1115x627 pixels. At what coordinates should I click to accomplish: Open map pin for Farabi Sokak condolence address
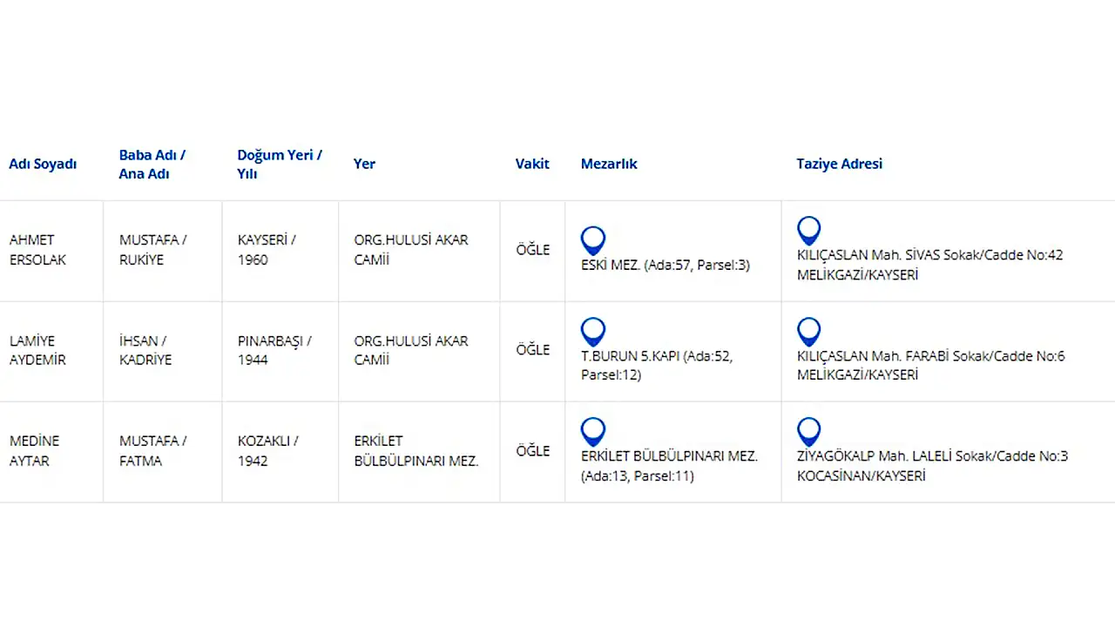click(809, 331)
